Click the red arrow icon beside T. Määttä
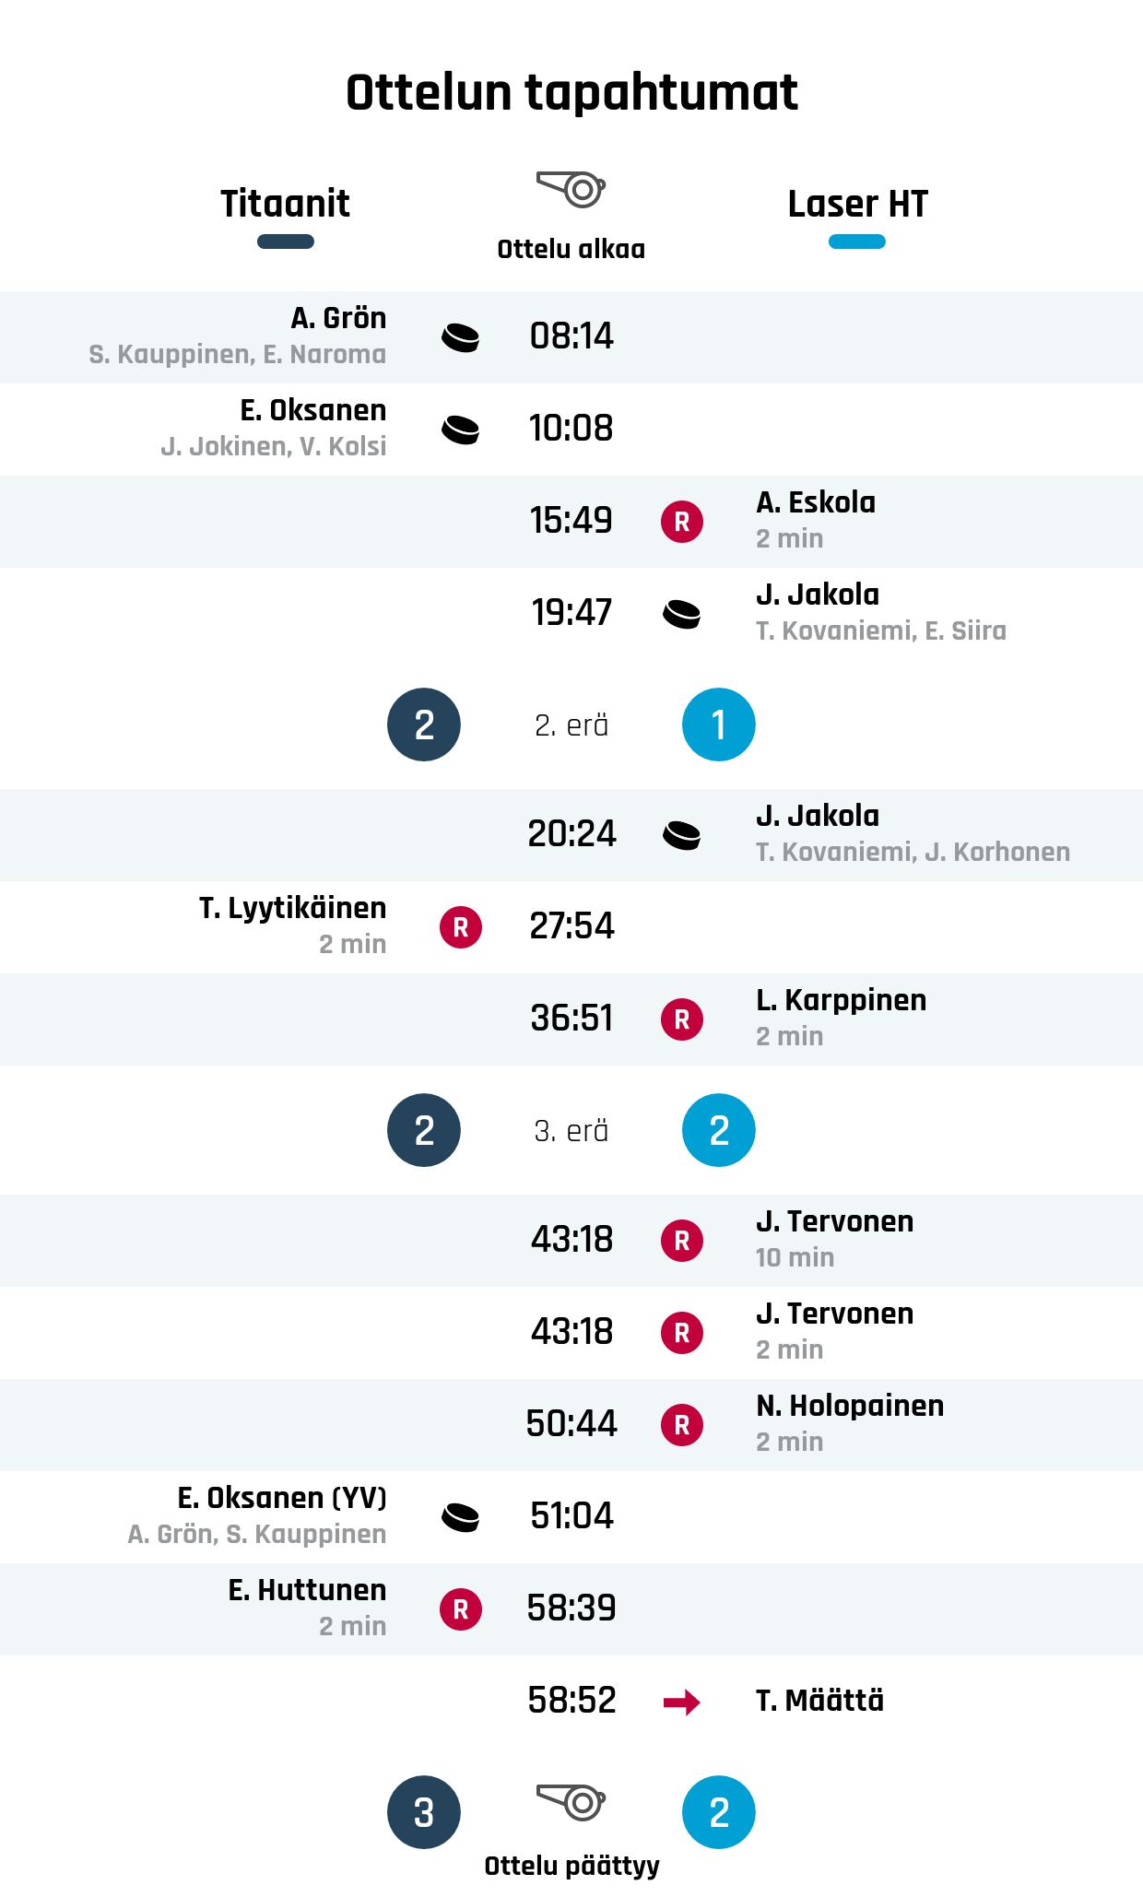This screenshot has width=1143, height=1897. tap(682, 1702)
